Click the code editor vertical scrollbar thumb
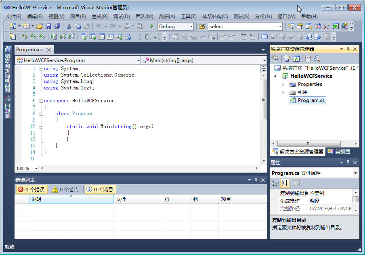 [x=264, y=100]
